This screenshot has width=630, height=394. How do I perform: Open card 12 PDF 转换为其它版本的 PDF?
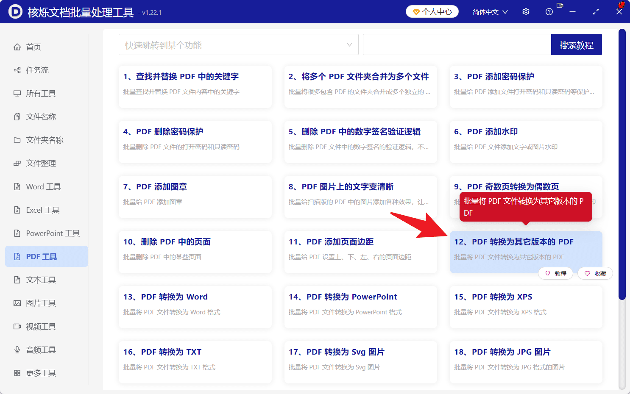coord(526,252)
